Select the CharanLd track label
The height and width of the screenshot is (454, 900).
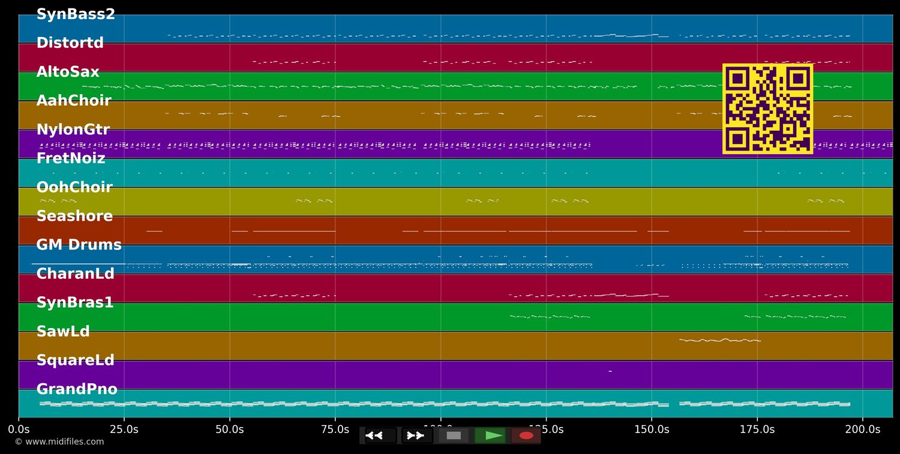(x=75, y=274)
